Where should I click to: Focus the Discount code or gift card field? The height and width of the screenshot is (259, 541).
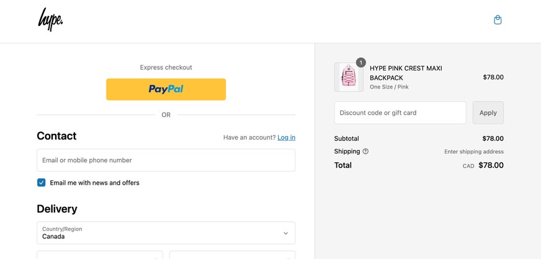point(400,113)
